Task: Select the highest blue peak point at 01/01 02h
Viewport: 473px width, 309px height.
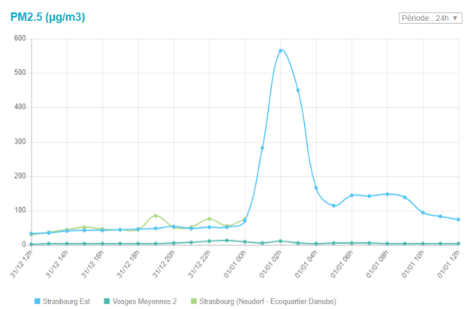Action: click(280, 51)
